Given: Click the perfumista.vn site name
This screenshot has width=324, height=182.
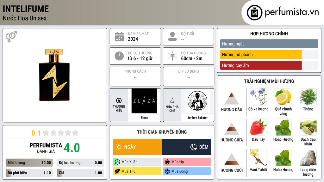Looking at the screenshot, I should coord(292,12).
